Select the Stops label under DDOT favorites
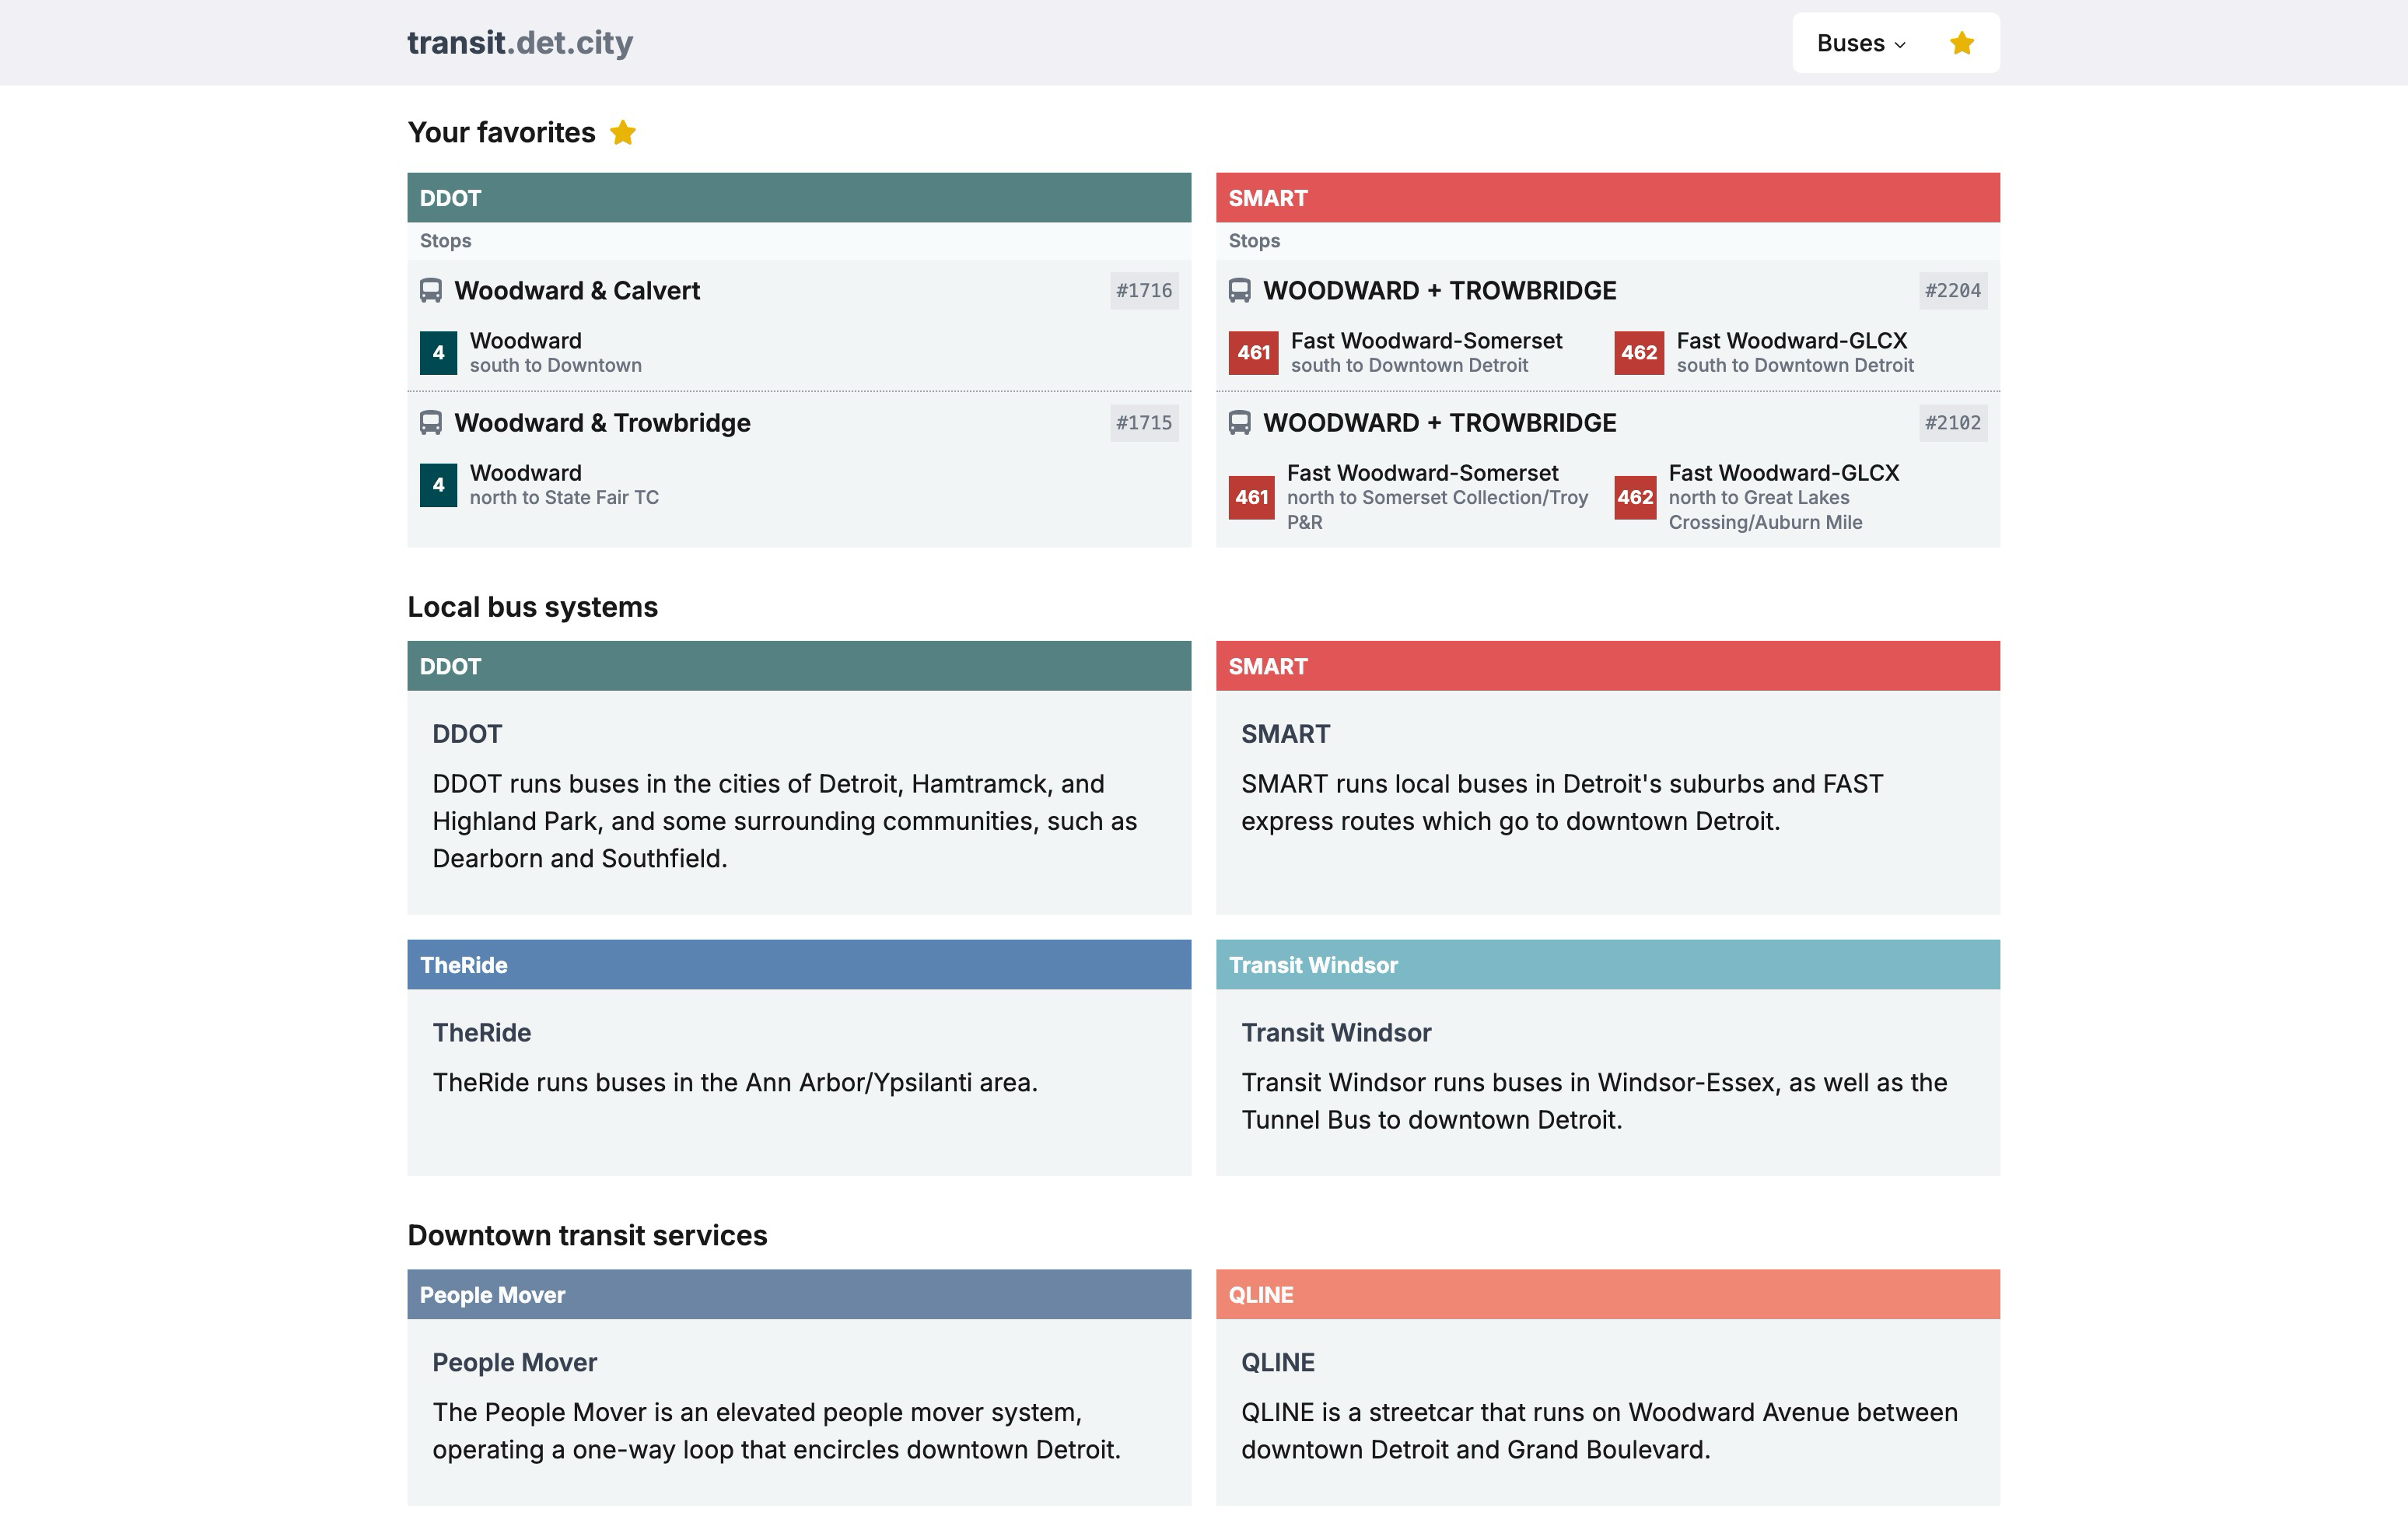The width and height of the screenshot is (2408, 1530). click(x=444, y=240)
